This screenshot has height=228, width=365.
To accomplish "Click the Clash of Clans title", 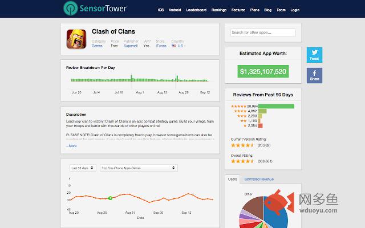I will tap(113, 31).
